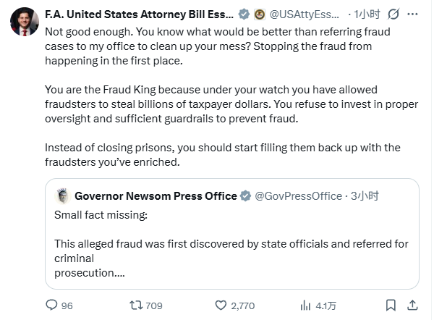Viewport: 434px width, 320px height.
Task: Click the Governor Newsom Press Office avatar
Action: (62, 195)
